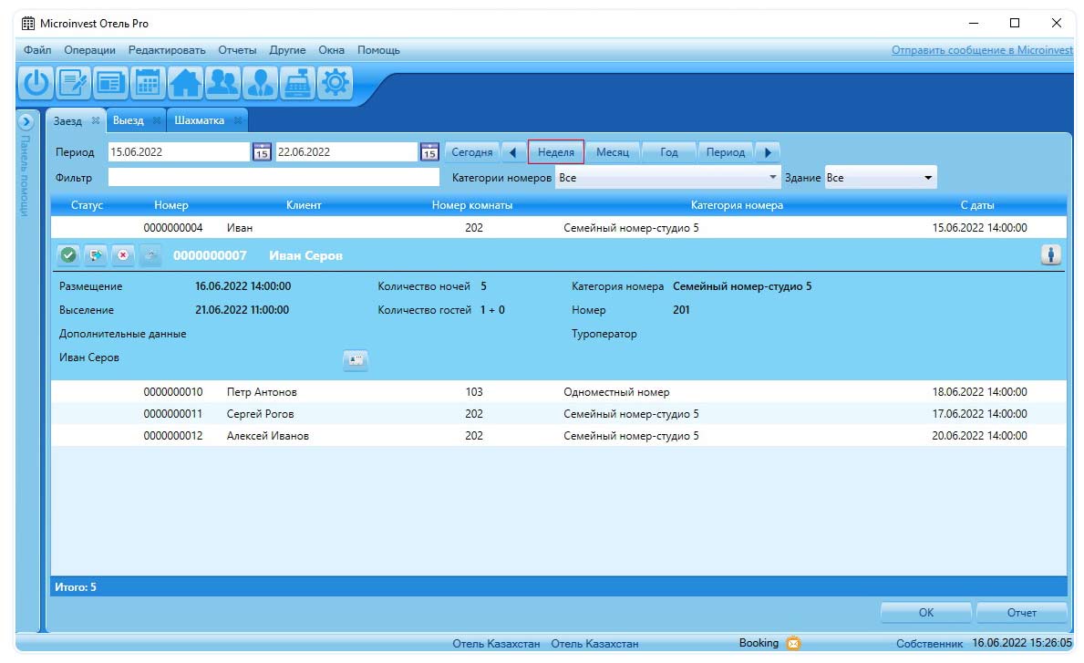Click the Отправить сообщение в Microinvest link

pos(982,50)
